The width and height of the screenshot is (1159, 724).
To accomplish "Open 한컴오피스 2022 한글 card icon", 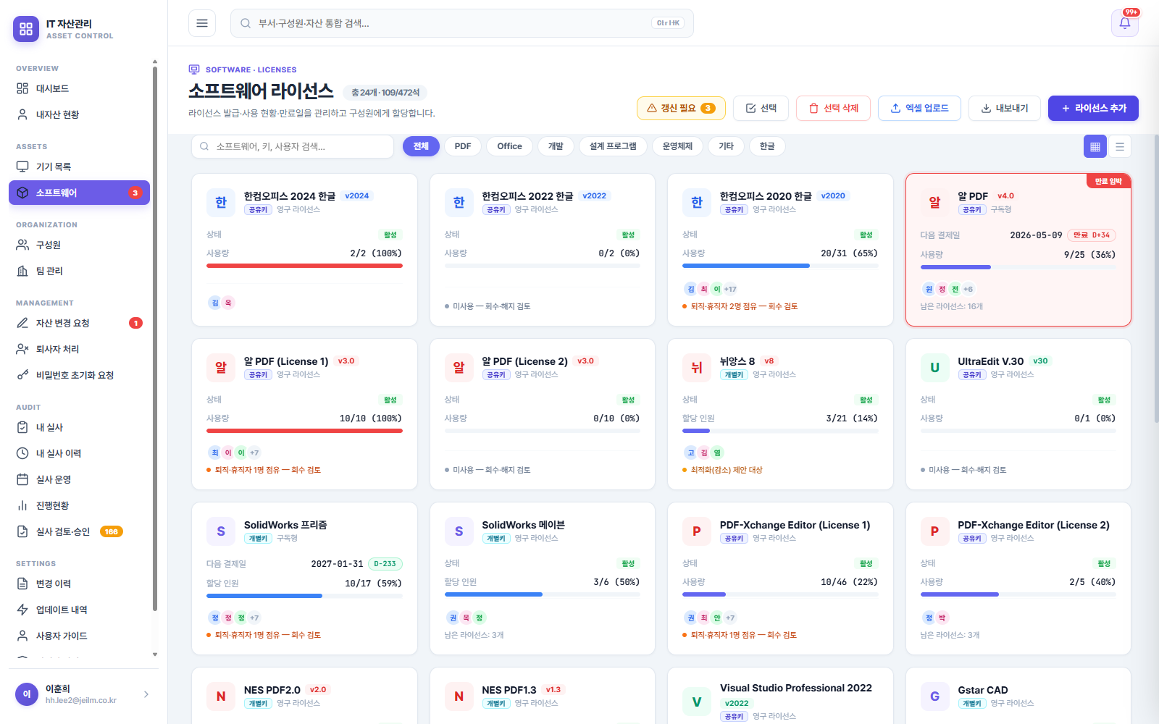I will click(459, 203).
